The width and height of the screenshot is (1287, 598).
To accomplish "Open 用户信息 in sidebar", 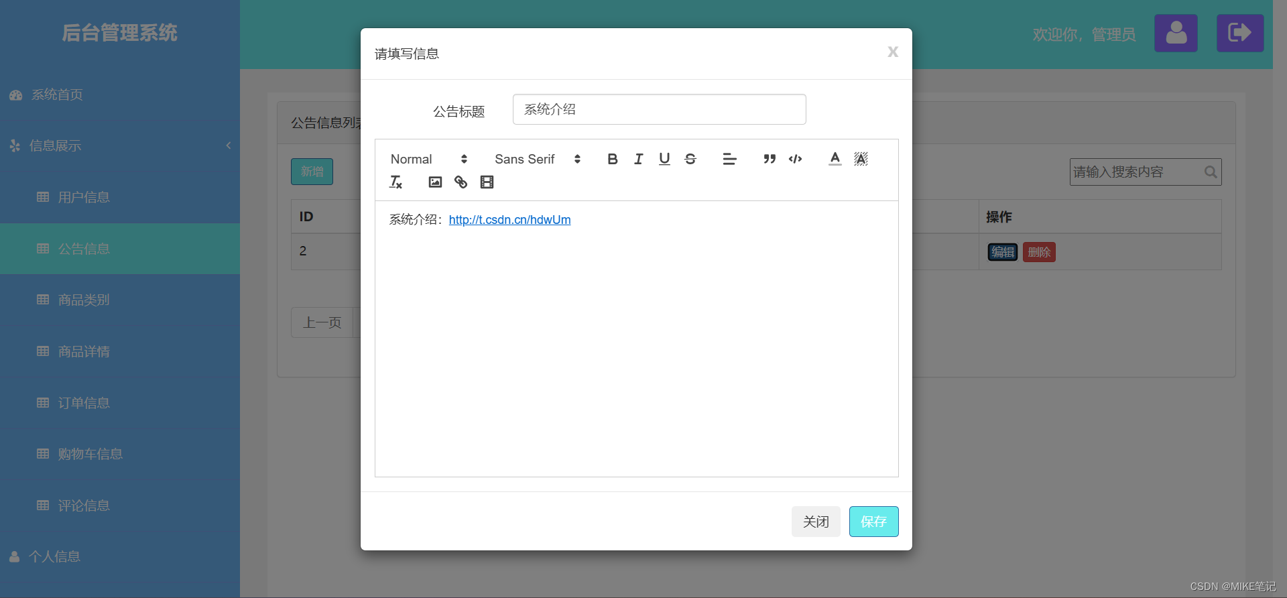I will point(120,197).
